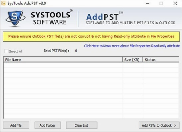Open the Add Folder dialog
The image size is (182, 132).
48,125
